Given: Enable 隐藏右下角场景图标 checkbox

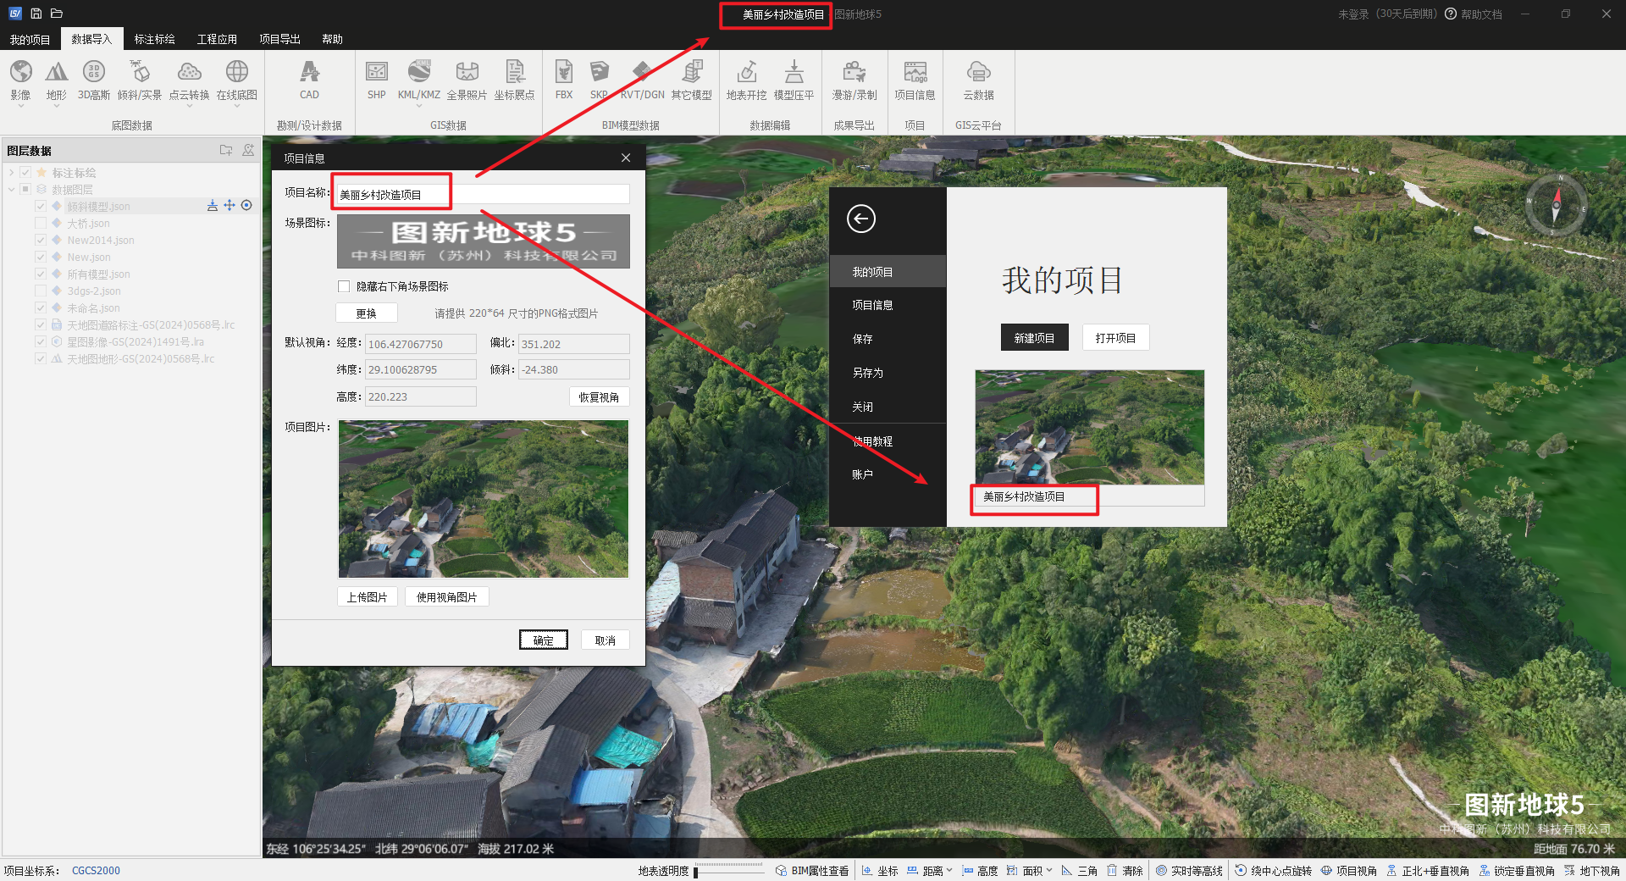Looking at the screenshot, I should point(344,286).
